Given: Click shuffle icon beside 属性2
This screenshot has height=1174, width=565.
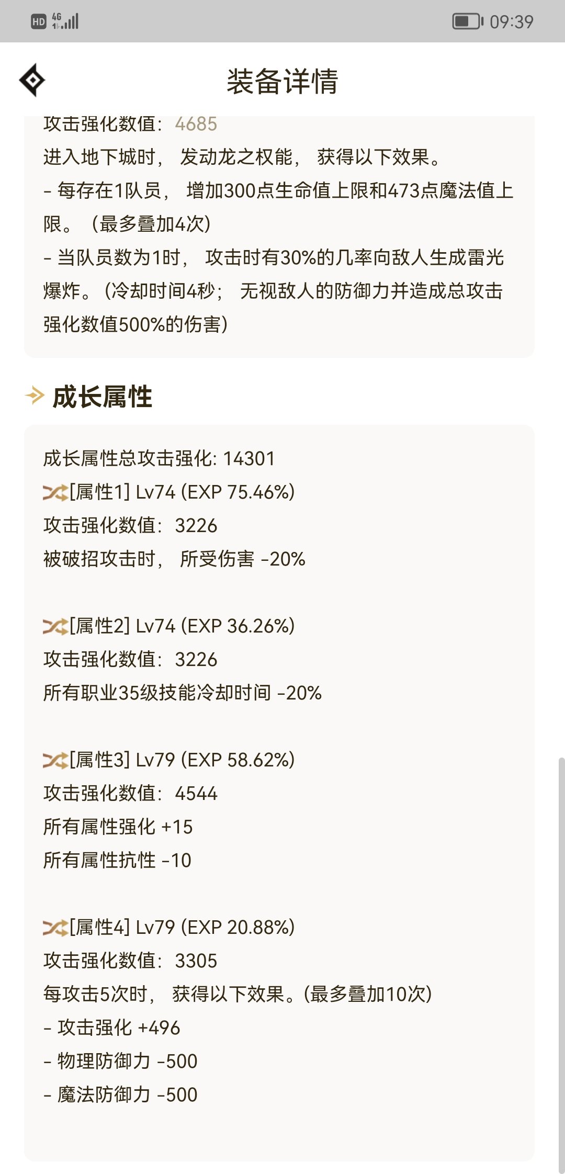Looking at the screenshot, I should pos(55,626).
